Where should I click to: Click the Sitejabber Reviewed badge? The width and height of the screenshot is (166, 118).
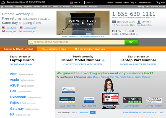coord(89,100)
